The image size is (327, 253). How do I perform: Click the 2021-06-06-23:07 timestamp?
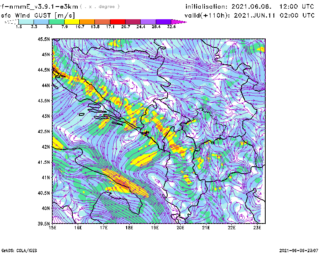point(299,251)
